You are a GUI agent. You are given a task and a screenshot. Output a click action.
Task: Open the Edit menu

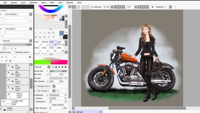pyautogui.click(x=5, y=2)
